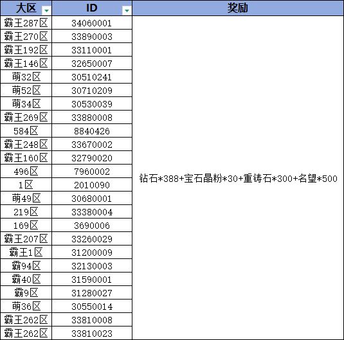Select ID cell 31590001
The width and height of the screenshot is (344, 340).
92,279
